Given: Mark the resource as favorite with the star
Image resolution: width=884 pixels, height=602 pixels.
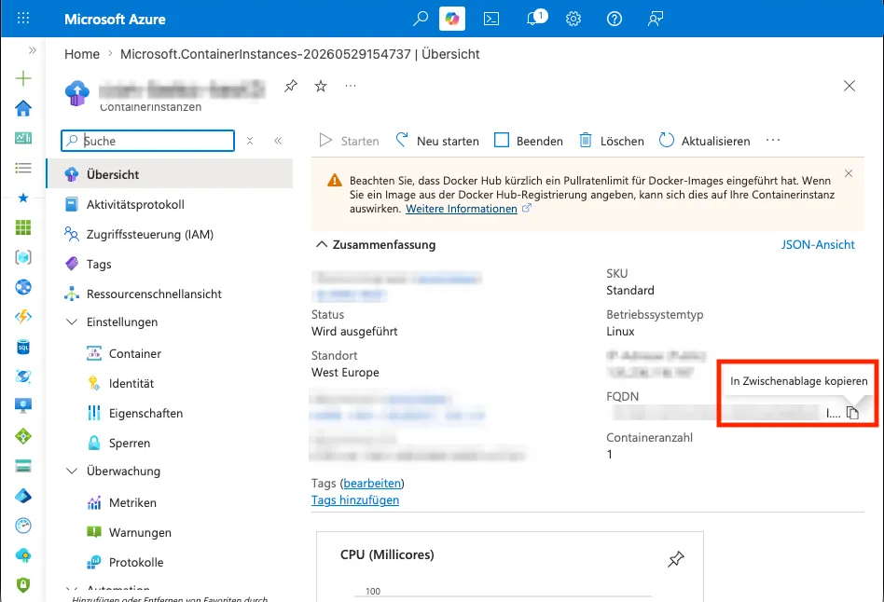Looking at the screenshot, I should click(321, 86).
